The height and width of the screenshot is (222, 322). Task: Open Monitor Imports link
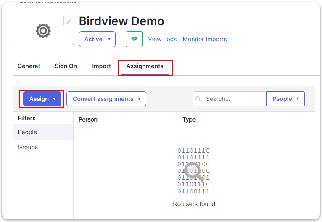(x=205, y=39)
